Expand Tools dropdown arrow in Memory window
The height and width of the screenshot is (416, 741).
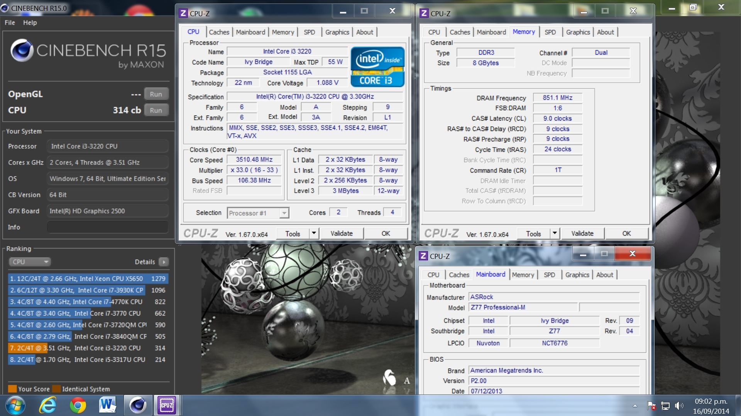pos(555,233)
